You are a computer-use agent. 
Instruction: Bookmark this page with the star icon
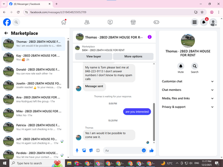[x=202, y=12]
